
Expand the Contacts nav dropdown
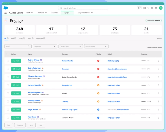pos(46,13)
